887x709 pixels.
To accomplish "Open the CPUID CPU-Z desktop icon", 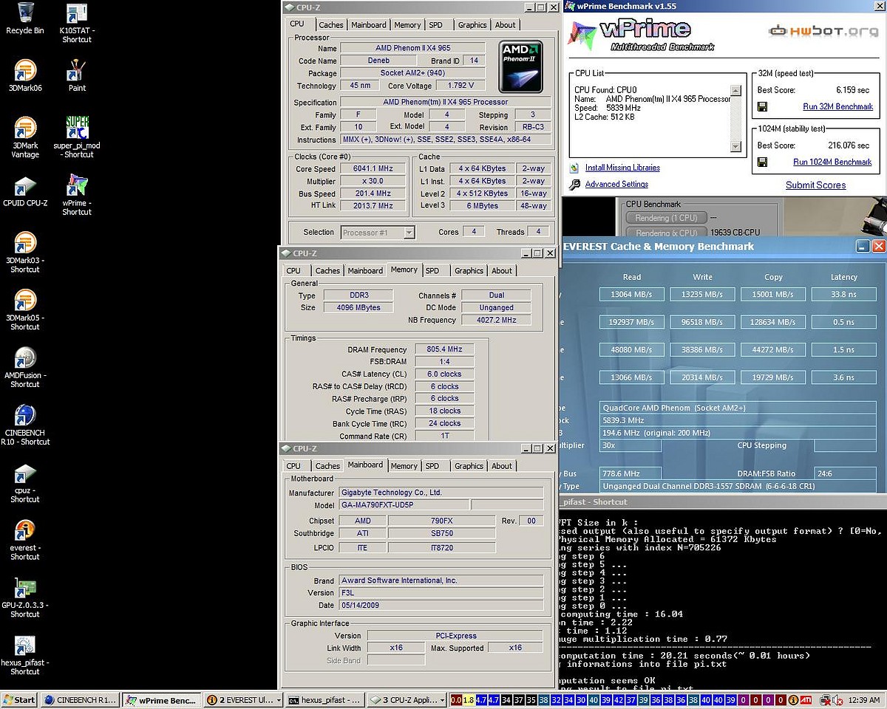I will tap(25, 185).
